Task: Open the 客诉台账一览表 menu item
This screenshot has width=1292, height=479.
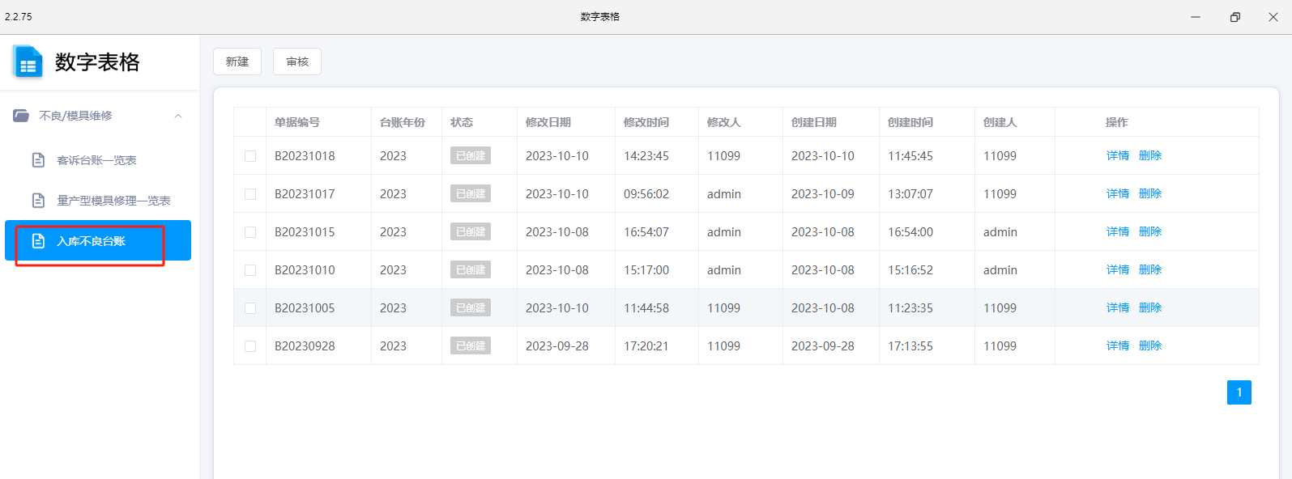Action: tap(98, 160)
